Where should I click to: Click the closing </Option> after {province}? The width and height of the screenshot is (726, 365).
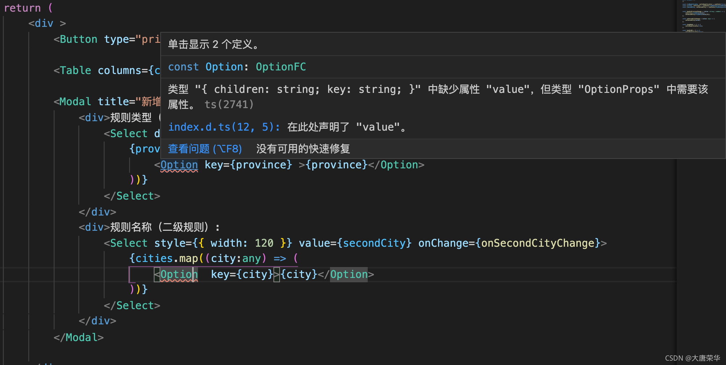coord(396,165)
